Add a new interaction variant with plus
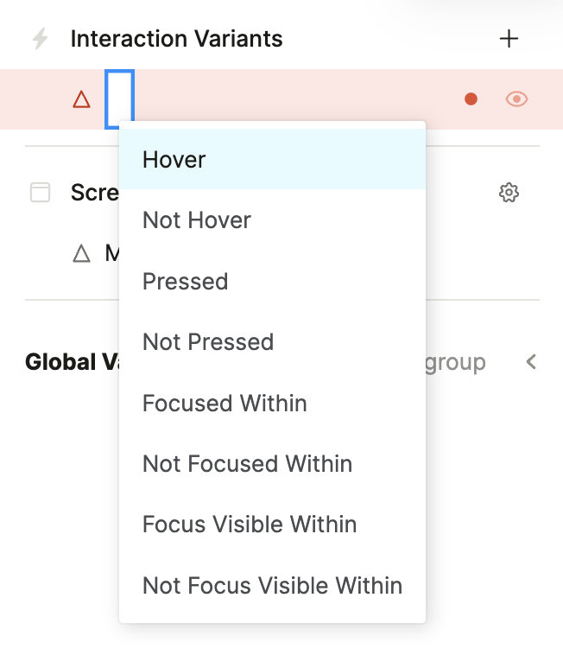Image resolution: width=563 pixels, height=655 pixels. point(509,39)
